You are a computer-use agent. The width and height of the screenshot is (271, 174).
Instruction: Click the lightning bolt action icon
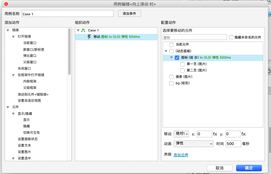(89, 37)
